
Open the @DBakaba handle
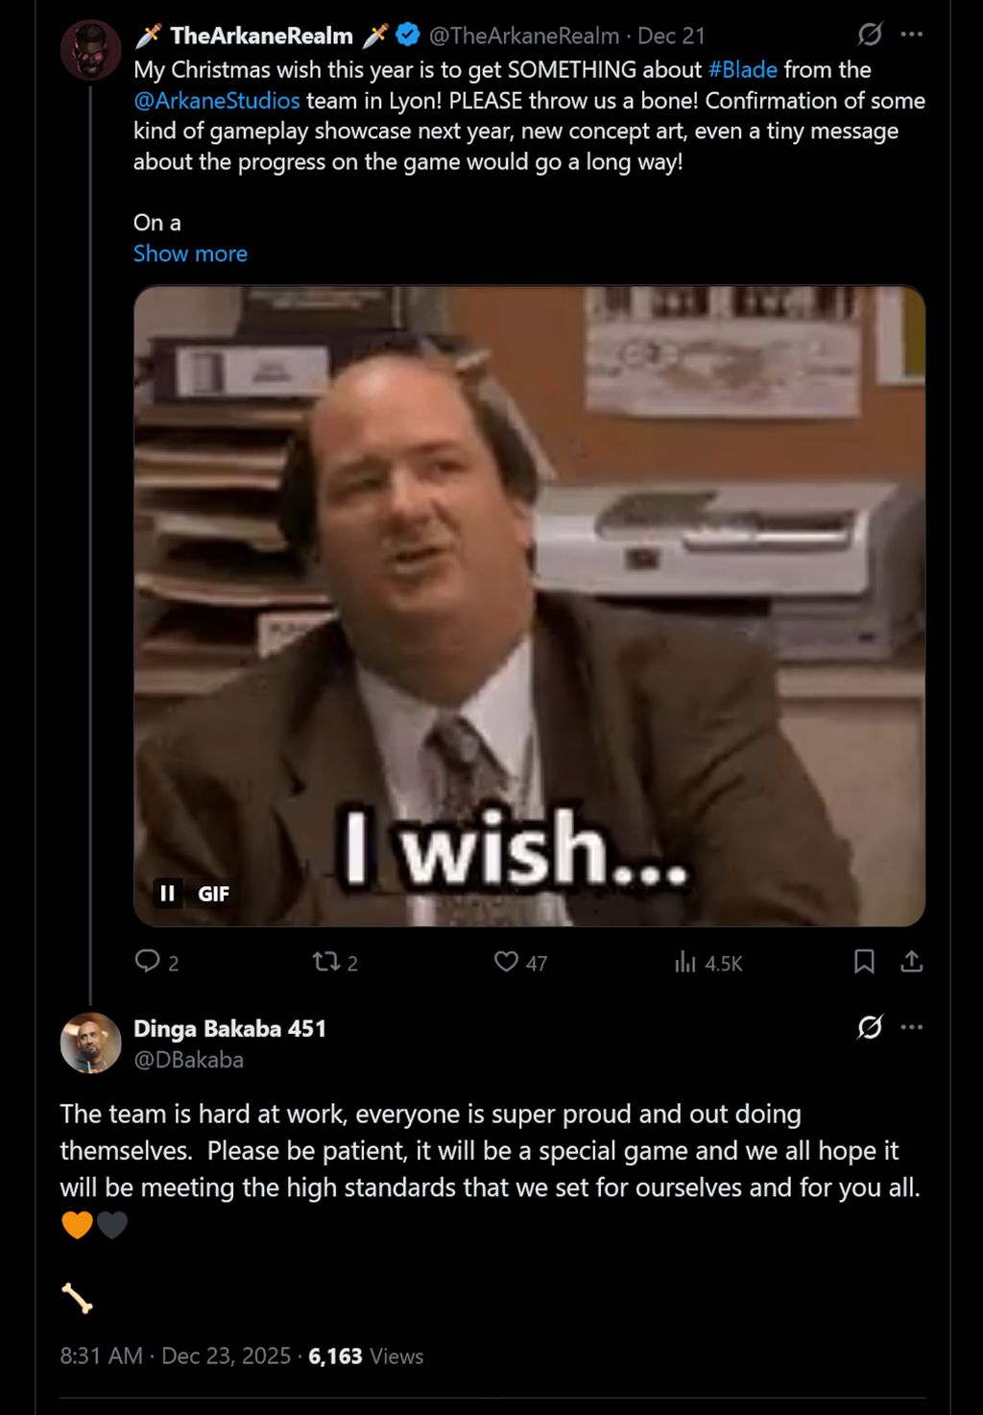pos(188,1060)
